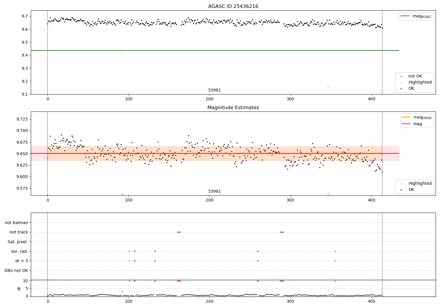The width and height of the screenshot is (440, 308).
Task: Click the 9.1 y-axis tick label
Action: click(x=25, y=94)
